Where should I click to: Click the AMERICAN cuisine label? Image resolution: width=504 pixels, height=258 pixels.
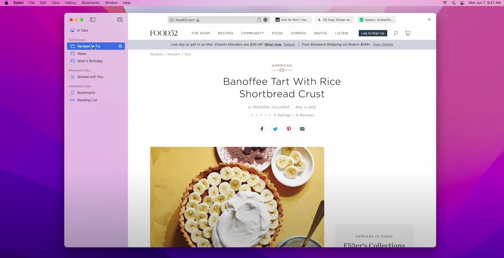(282, 66)
